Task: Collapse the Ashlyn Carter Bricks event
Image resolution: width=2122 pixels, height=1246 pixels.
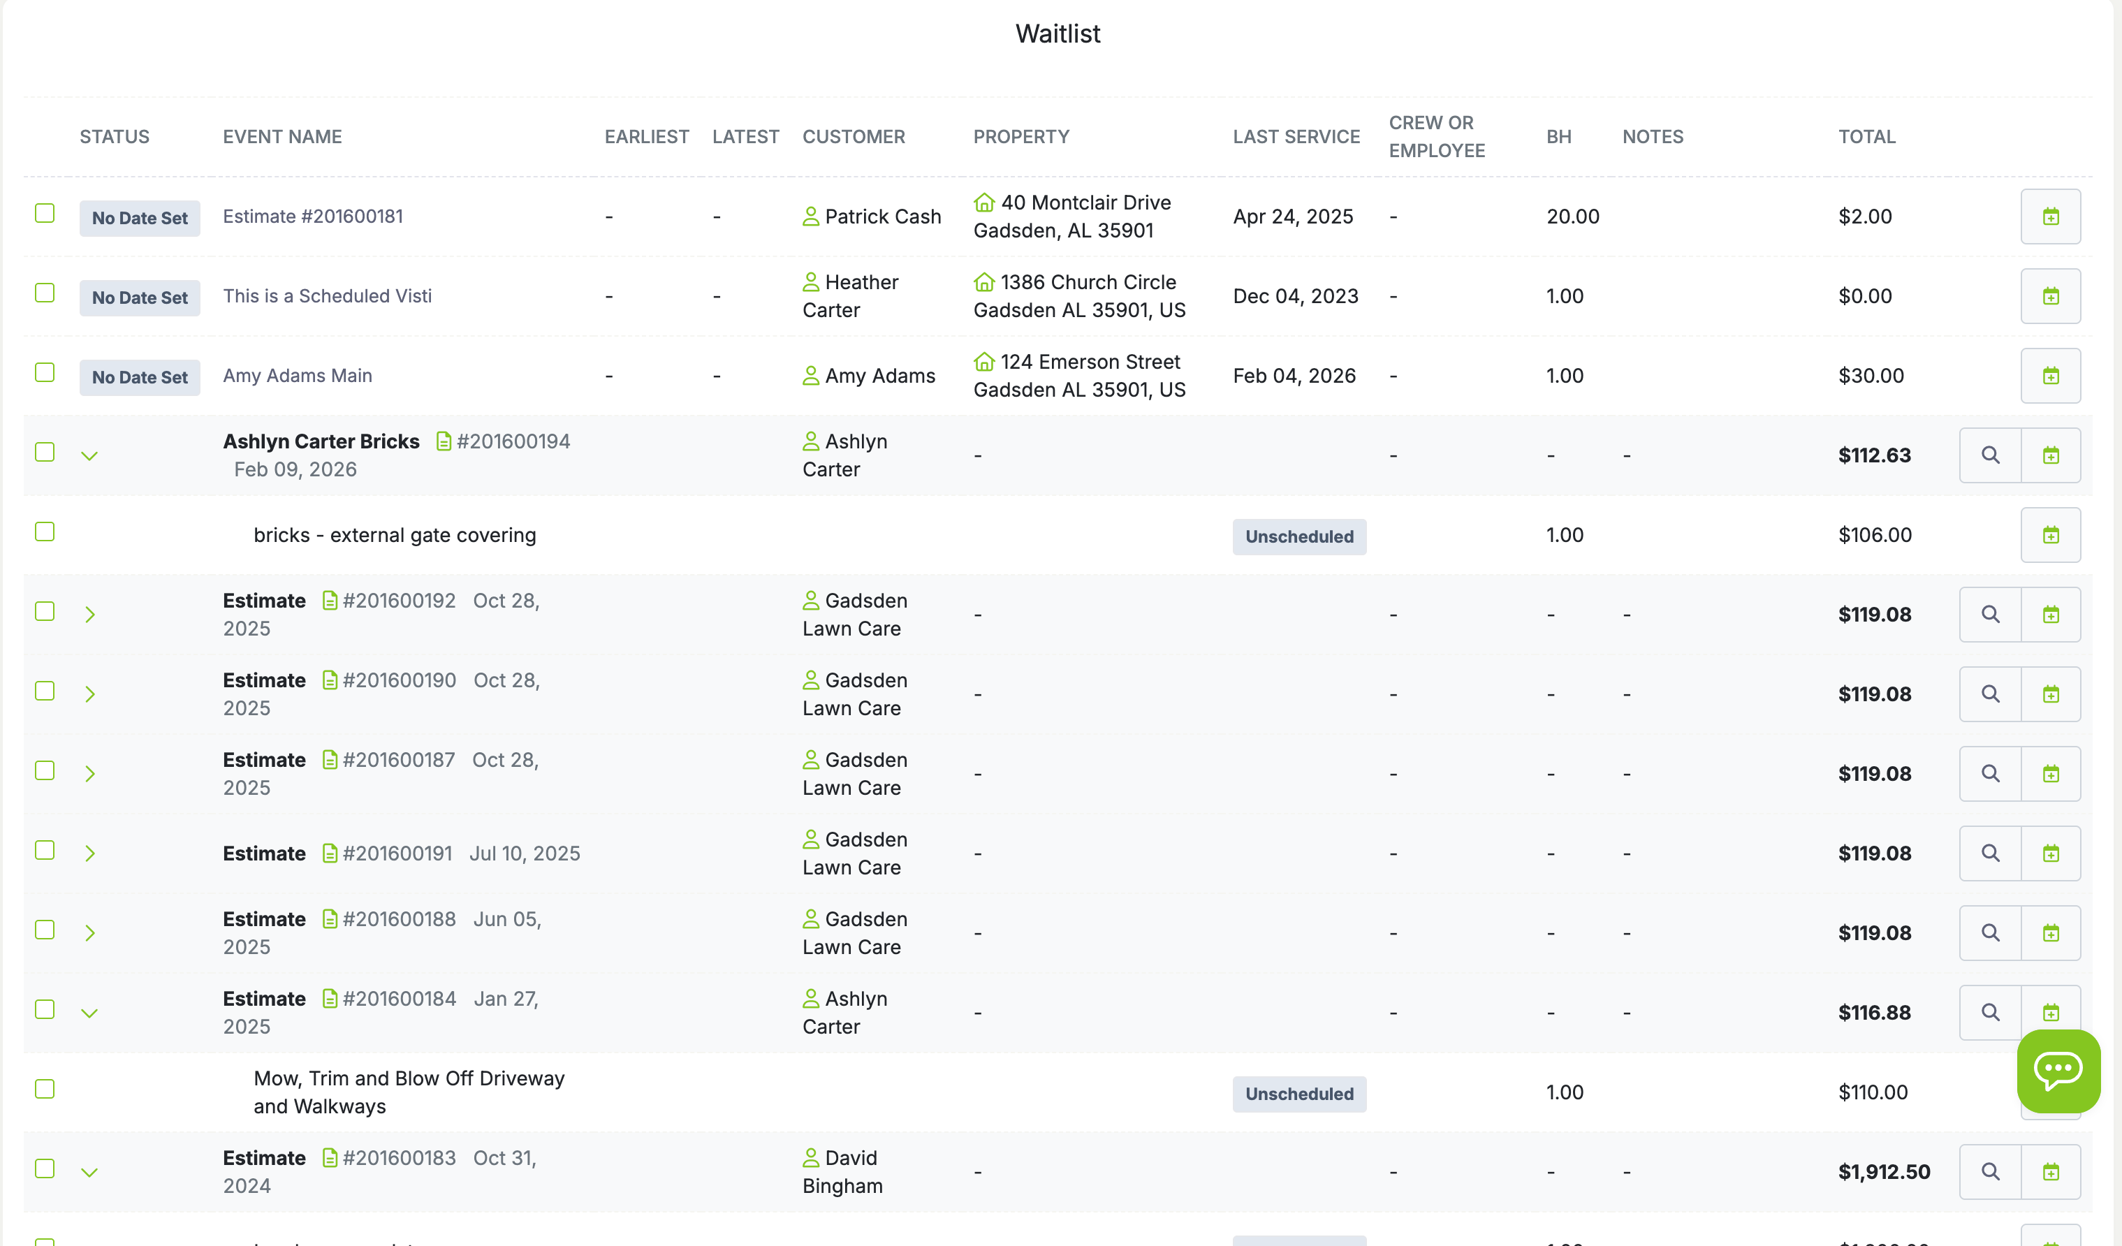Action: (x=90, y=455)
